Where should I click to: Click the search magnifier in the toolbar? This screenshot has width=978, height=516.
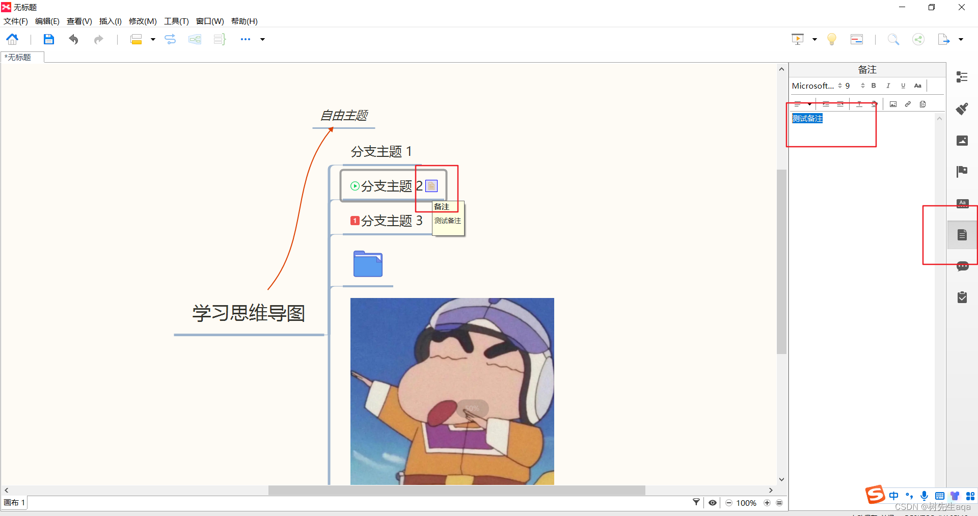pos(893,39)
